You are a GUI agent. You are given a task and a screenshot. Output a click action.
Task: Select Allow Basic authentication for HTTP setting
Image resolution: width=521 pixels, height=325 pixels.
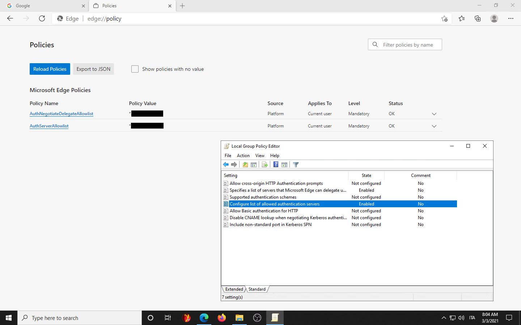[x=264, y=211]
